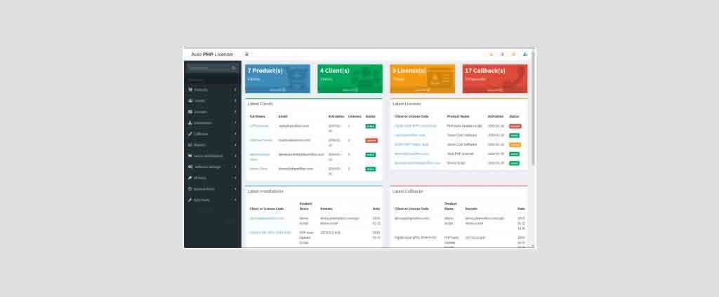Viewport: 719px width, 297px height.
Task: Click the Latest Clients panel title
Action: click(x=260, y=104)
